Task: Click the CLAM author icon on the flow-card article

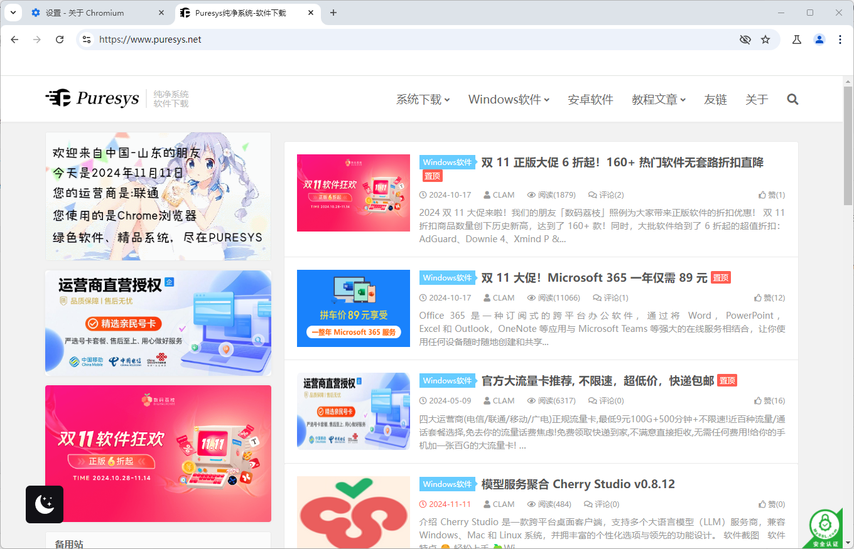Action: click(487, 400)
